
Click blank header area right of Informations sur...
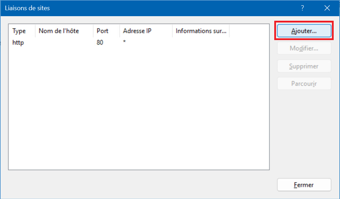coord(249,31)
